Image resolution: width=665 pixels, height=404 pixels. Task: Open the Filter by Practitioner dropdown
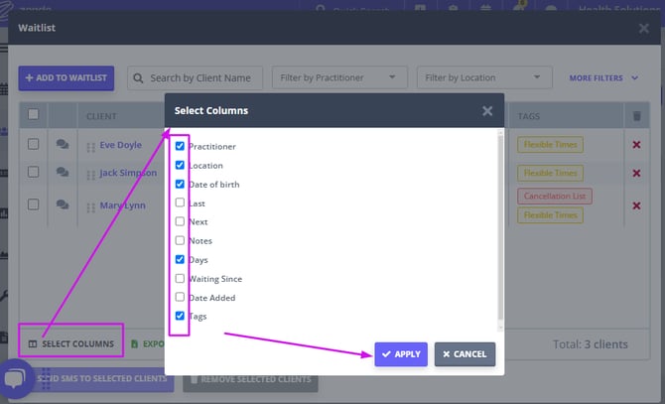[x=338, y=77]
